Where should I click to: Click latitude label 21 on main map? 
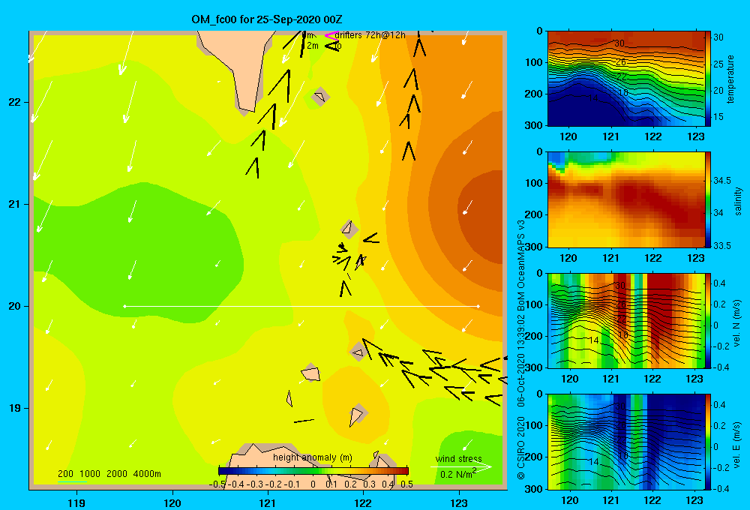point(14,204)
